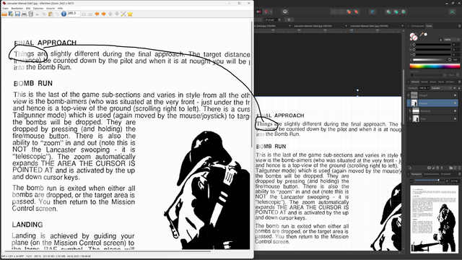Click the yellow star icon in IrfanView

(x=130, y=14)
